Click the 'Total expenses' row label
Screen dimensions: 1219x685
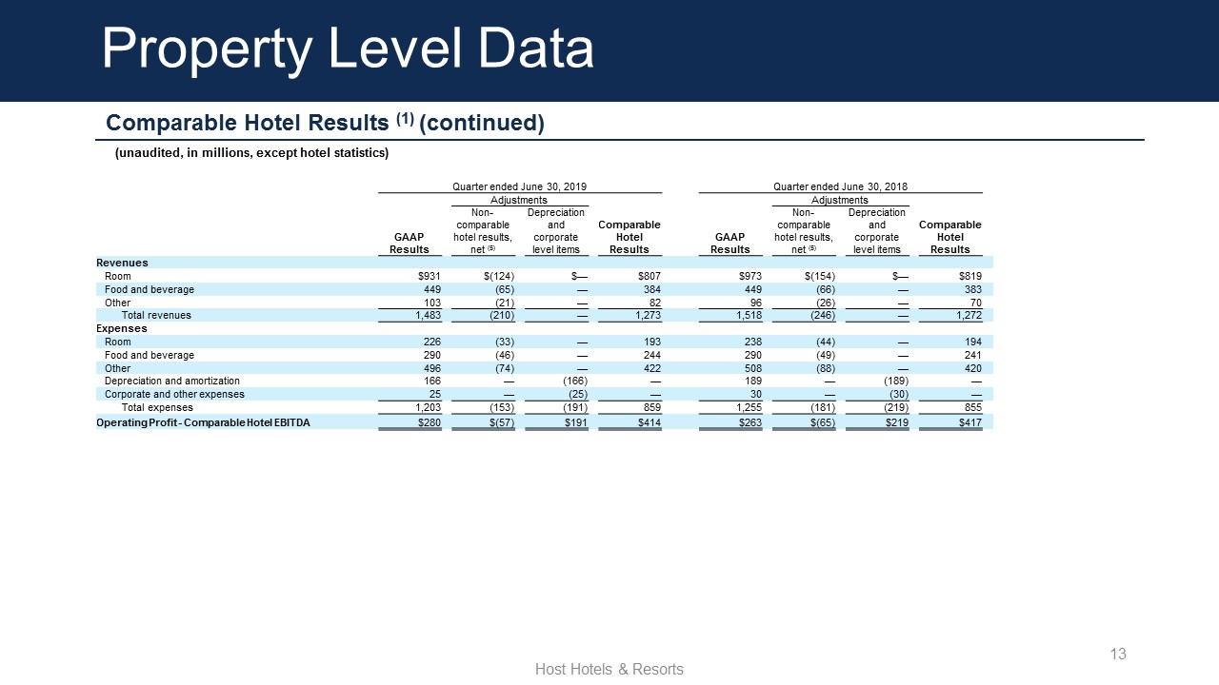[x=157, y=407]
